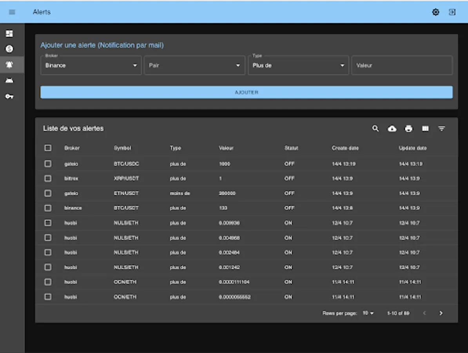Toggle the select-all checkbox in header
The height and width of the screenshot is (353, 468).
(48, 148)
